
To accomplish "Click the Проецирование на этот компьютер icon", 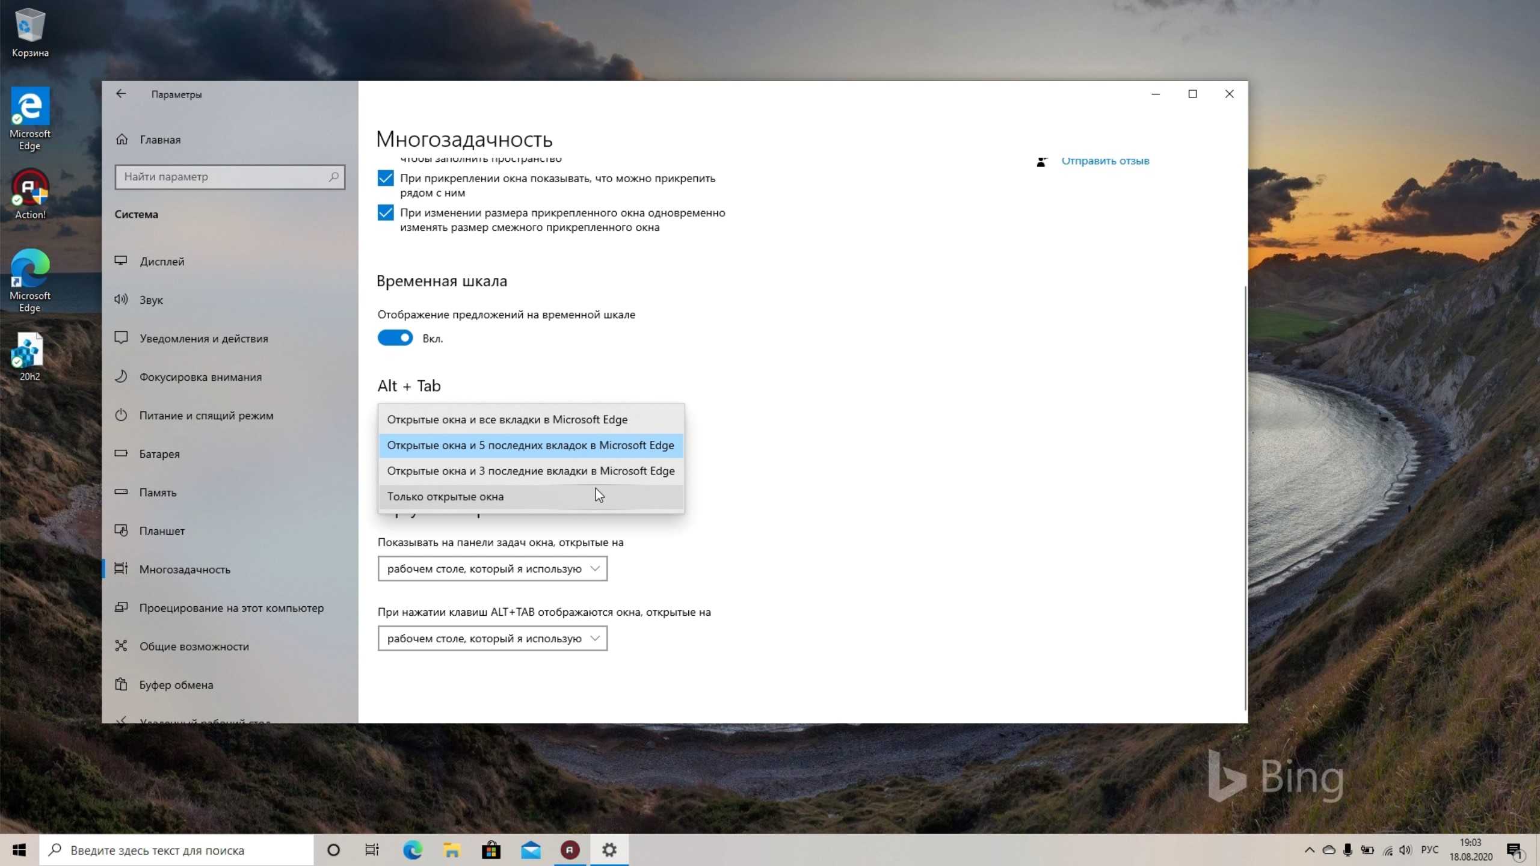I will click(121, 607).
